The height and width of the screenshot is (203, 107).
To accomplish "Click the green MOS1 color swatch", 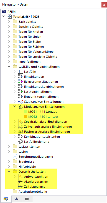I will pos(25,112).
